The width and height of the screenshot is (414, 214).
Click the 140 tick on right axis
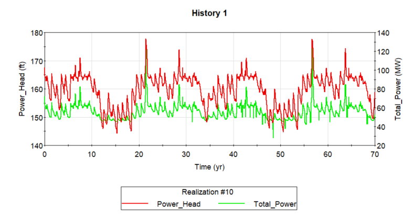click(x=383, y=33)
